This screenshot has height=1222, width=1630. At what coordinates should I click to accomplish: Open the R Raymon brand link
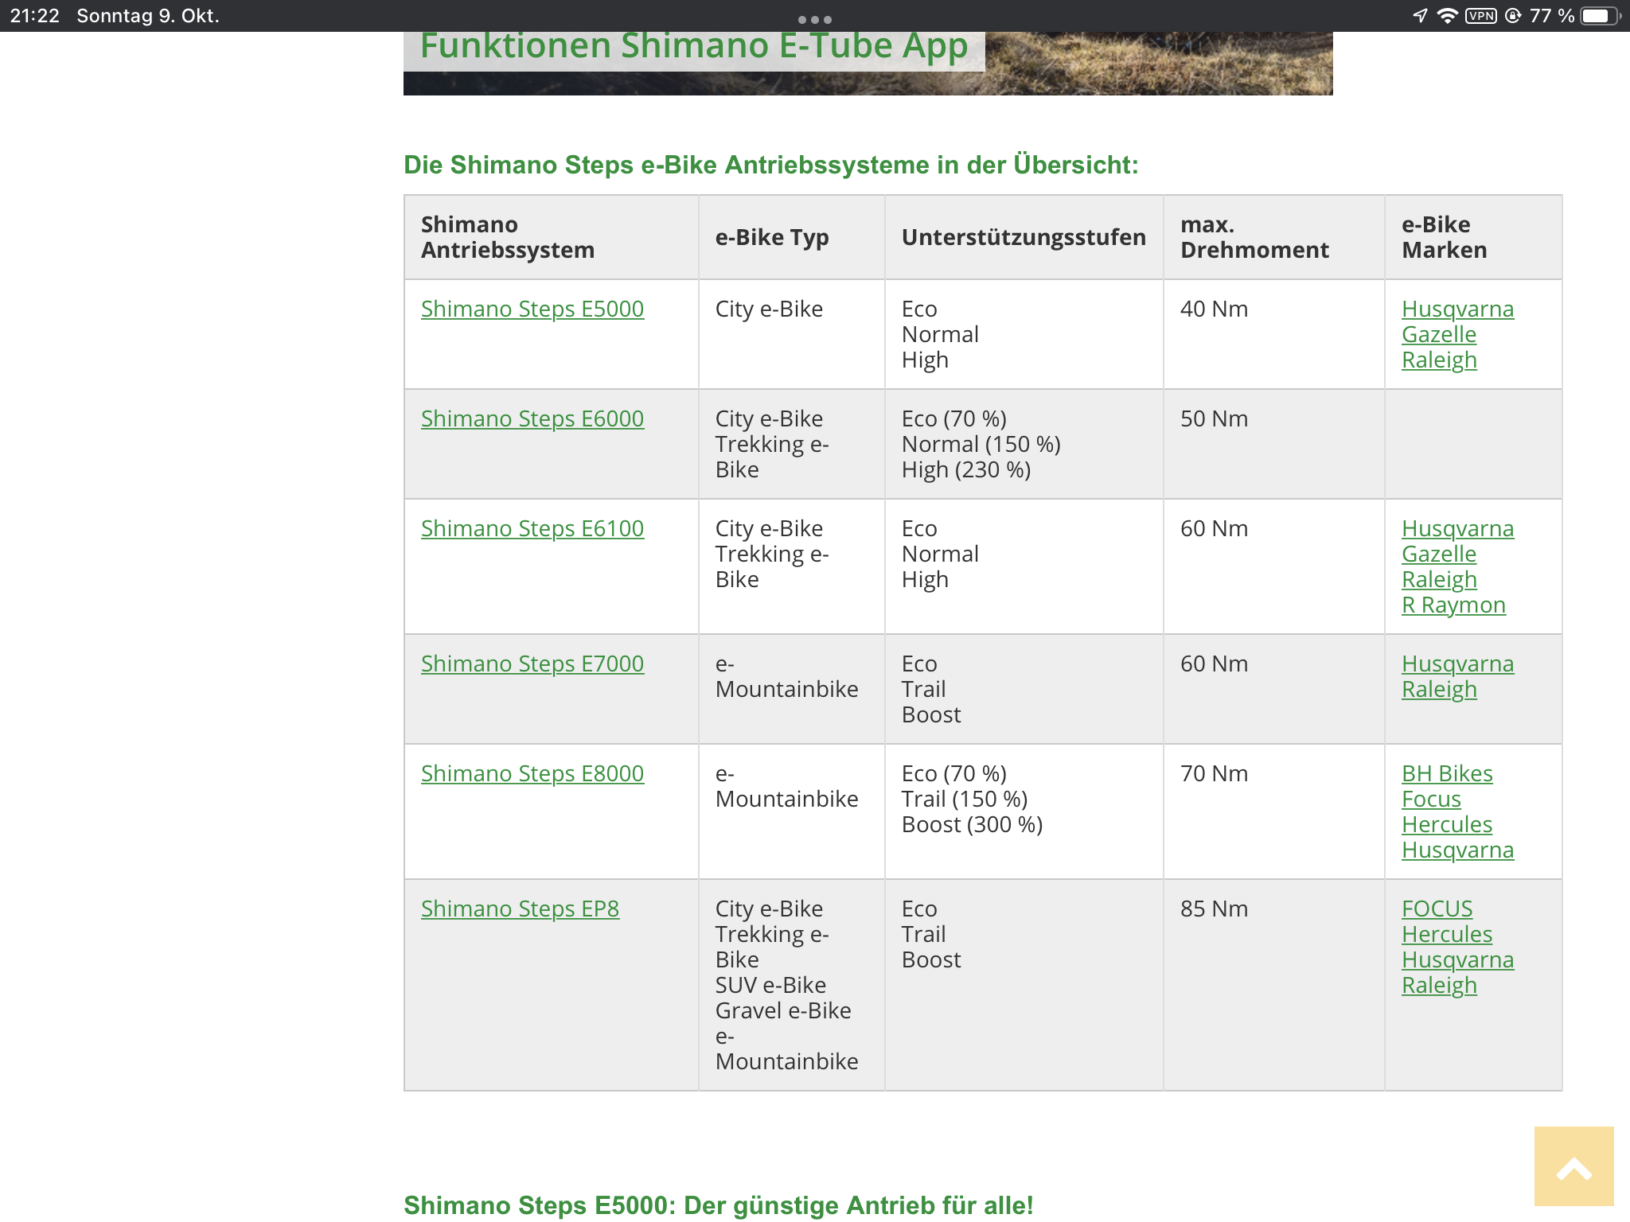(1453, 605)
